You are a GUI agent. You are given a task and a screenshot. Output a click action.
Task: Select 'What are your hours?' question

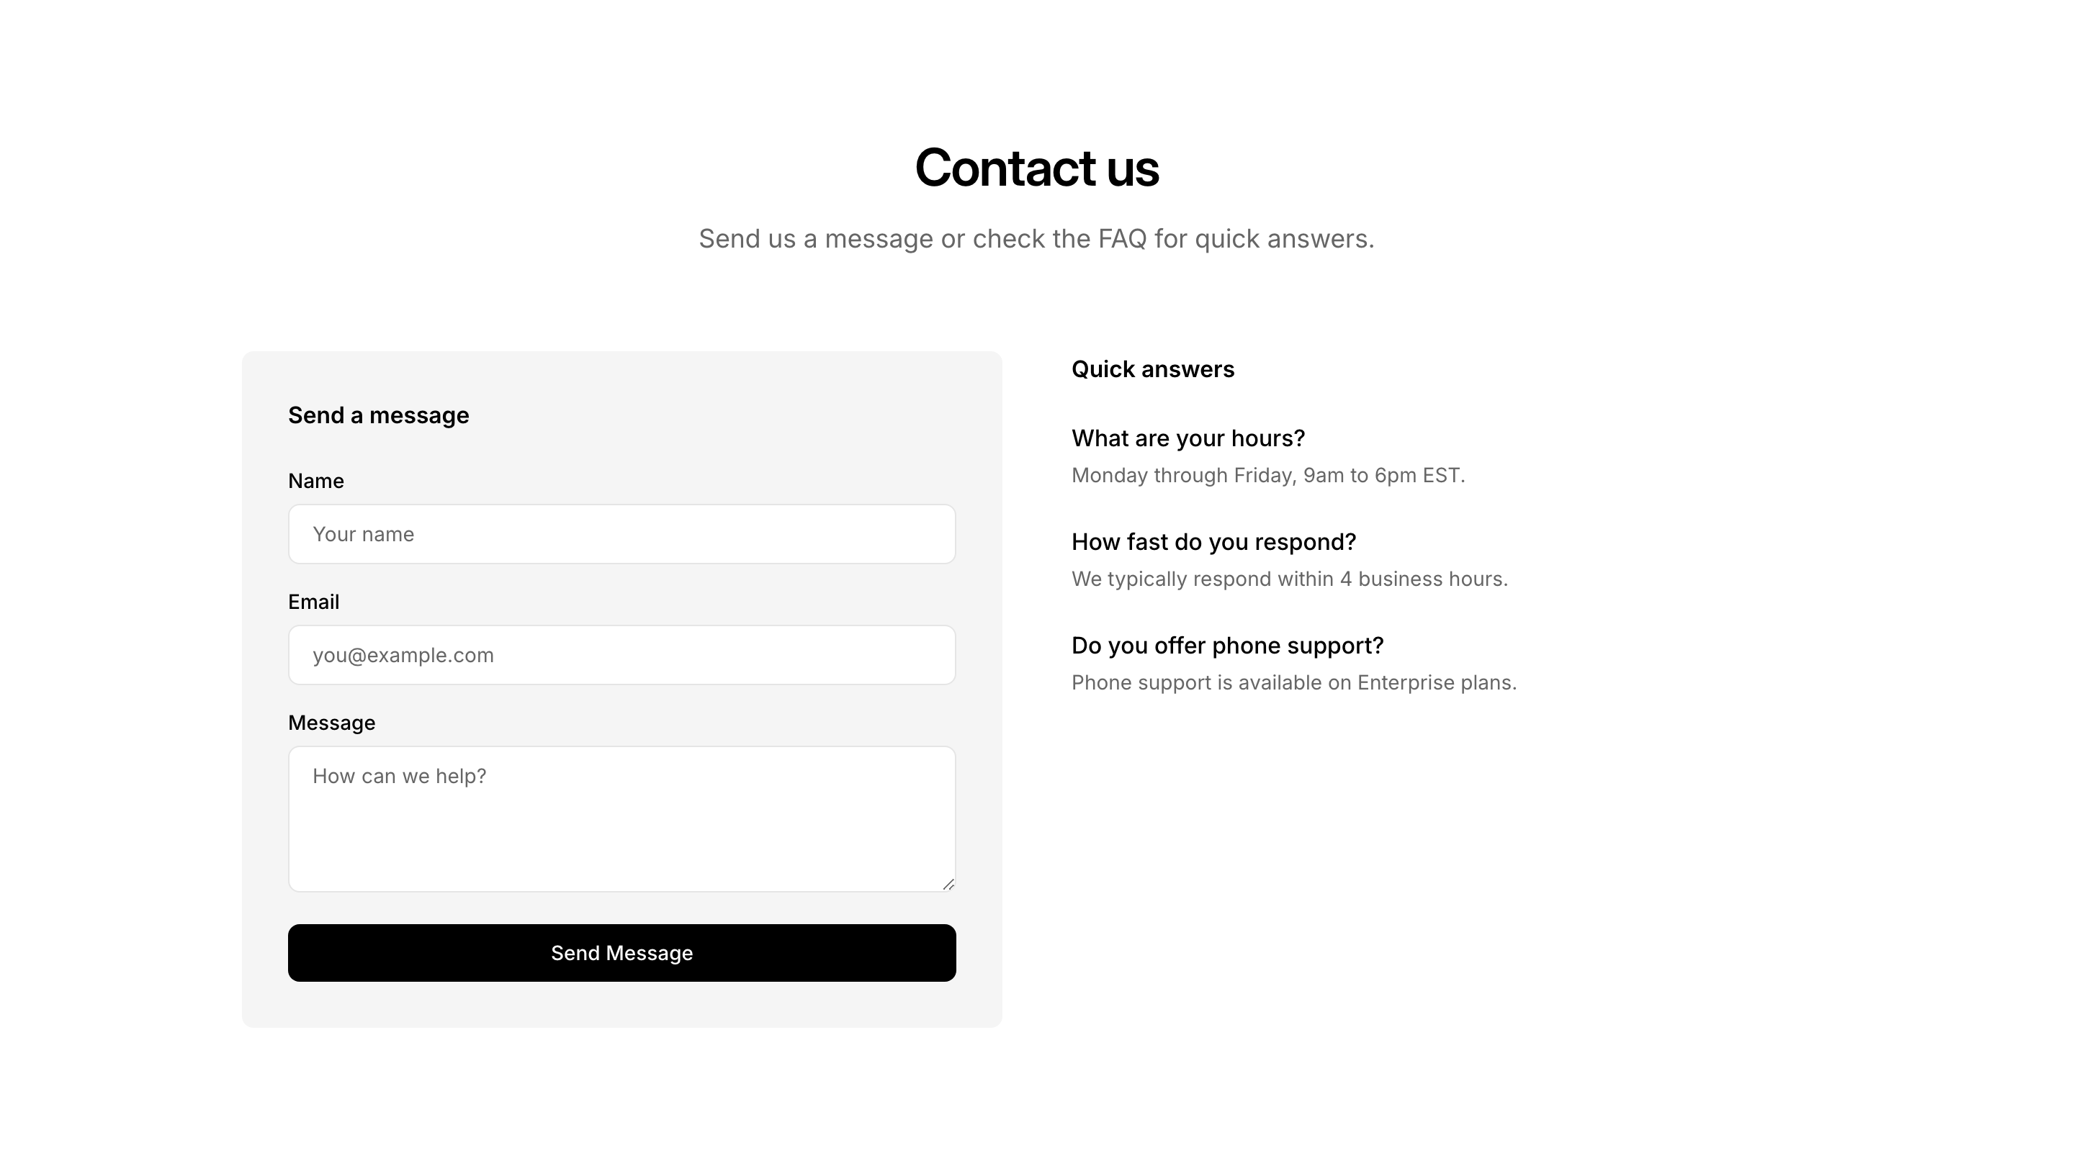1188,438
